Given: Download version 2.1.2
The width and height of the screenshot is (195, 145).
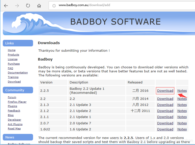Looking at the screenshot, I should point(165,111).
